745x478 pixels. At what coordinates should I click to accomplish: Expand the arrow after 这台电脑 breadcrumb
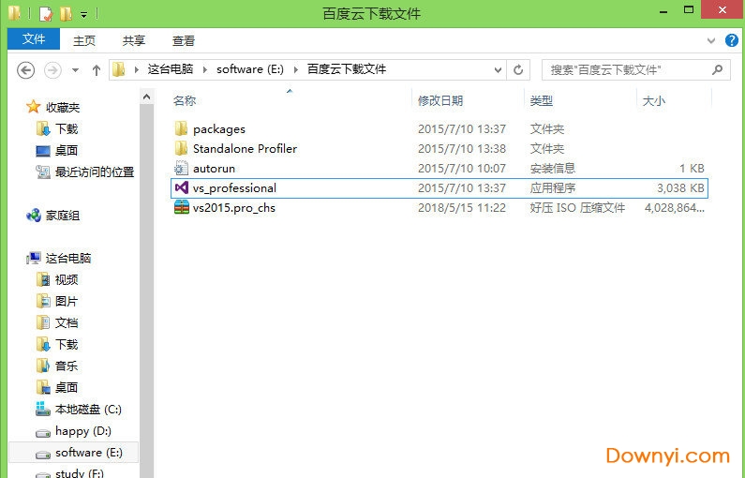(205, 70)
